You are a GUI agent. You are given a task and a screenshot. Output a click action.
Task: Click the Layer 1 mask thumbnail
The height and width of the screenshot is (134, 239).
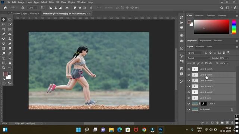click(204, 103)
